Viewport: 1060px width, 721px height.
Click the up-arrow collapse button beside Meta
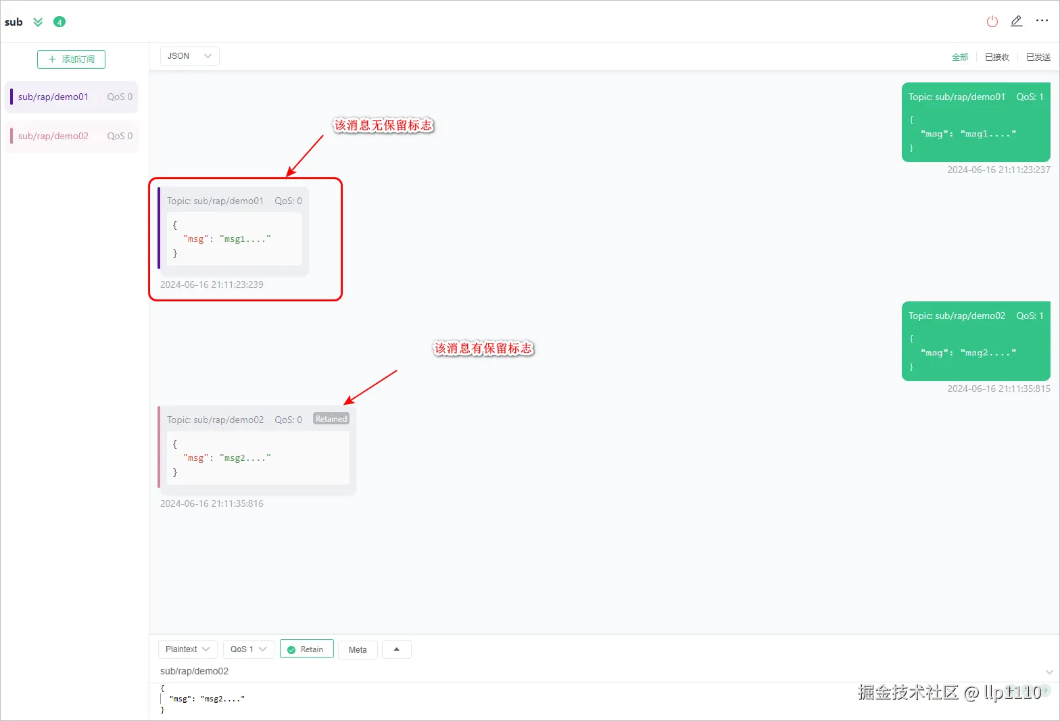(397, 649)
